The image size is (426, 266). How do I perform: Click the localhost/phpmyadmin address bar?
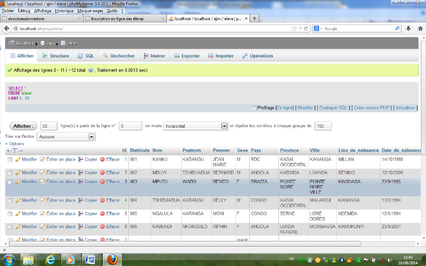(x=152, y=29)
